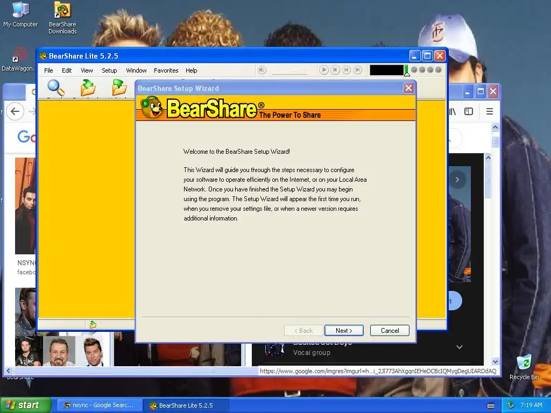The image size is (551, 413).
Task: Click the browser Back arrow button
Action: (15, 111)
